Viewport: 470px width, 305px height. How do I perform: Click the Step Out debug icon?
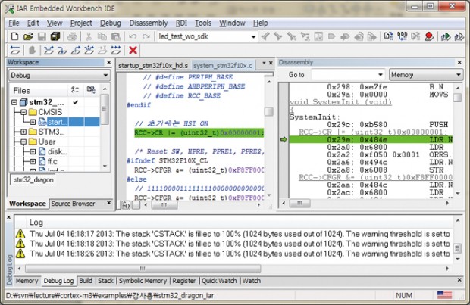pos(75,50)
